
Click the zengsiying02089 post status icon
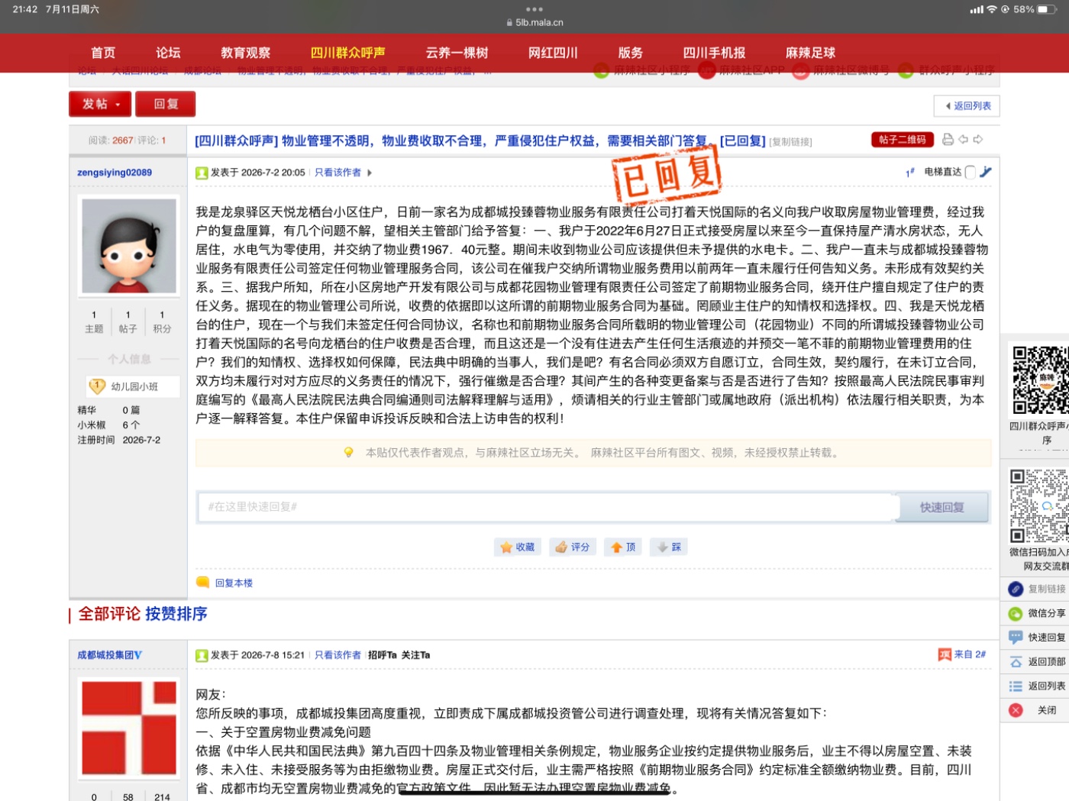(x=202, y=173)
